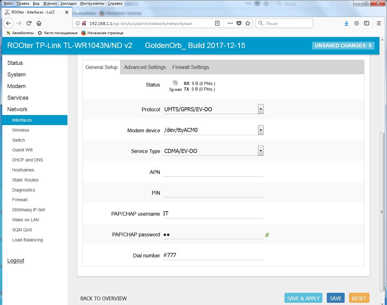Open page actions three-dot menu
The image size is (387, 305).
click(230, 23)
